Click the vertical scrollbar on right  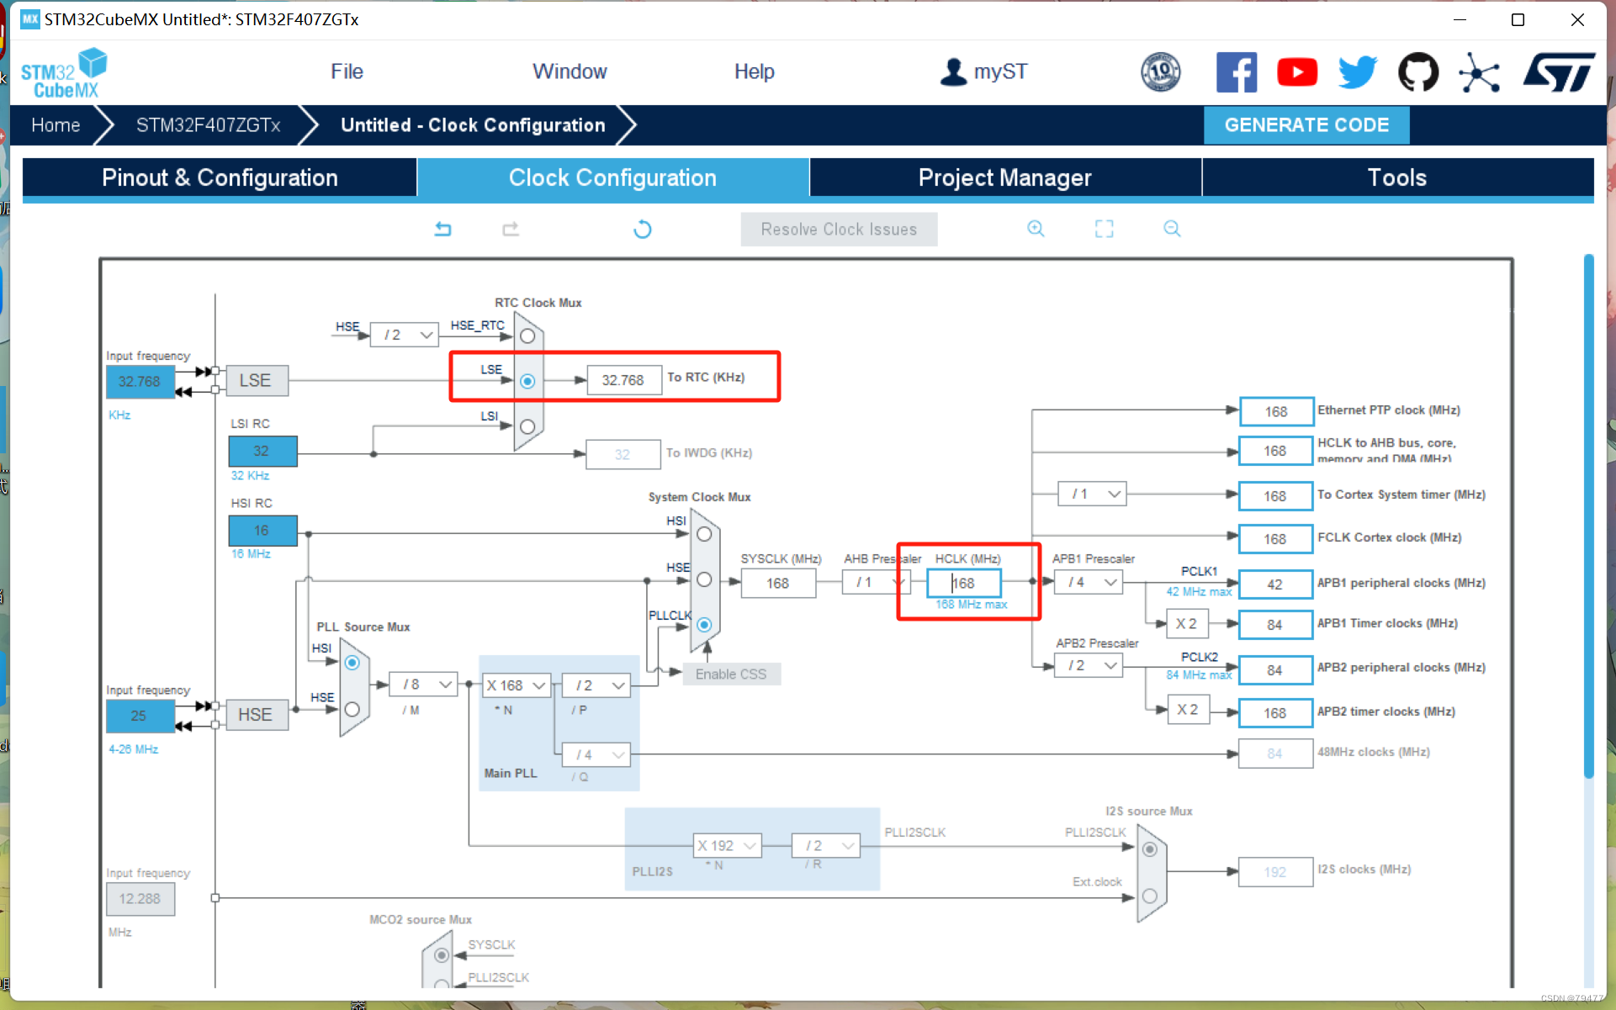tap(1588, 515)
